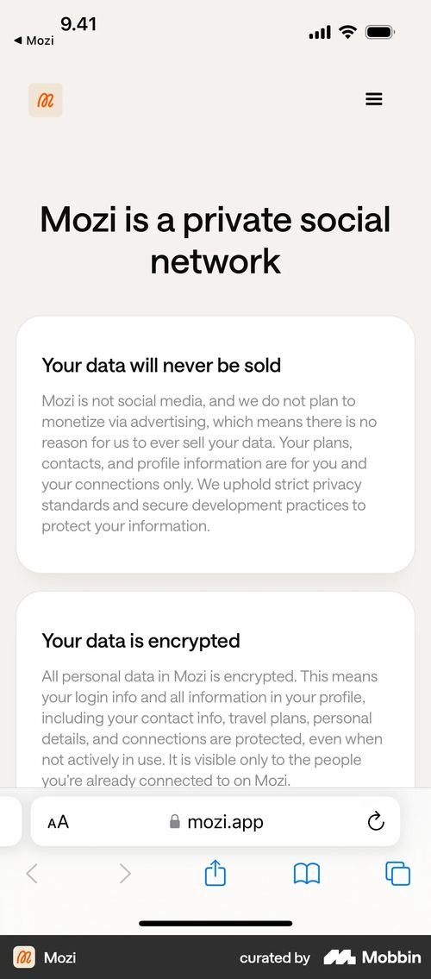The height and width of the screenshot is (979, 431).
Task: Open the Safari share sheet
Action: pos(215,873)
